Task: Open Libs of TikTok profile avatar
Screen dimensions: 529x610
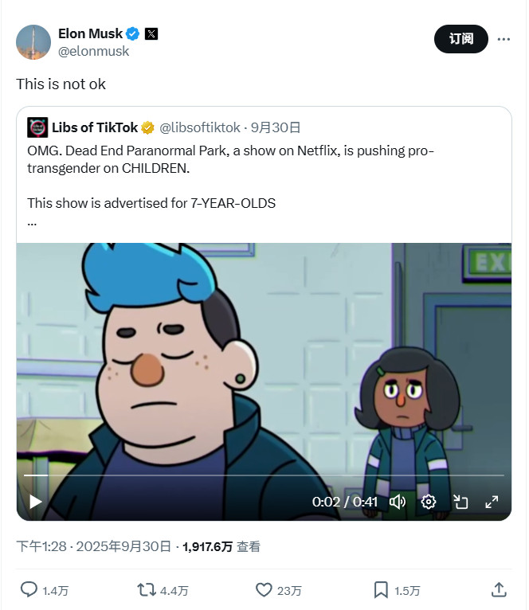Action: coord(37,127)
